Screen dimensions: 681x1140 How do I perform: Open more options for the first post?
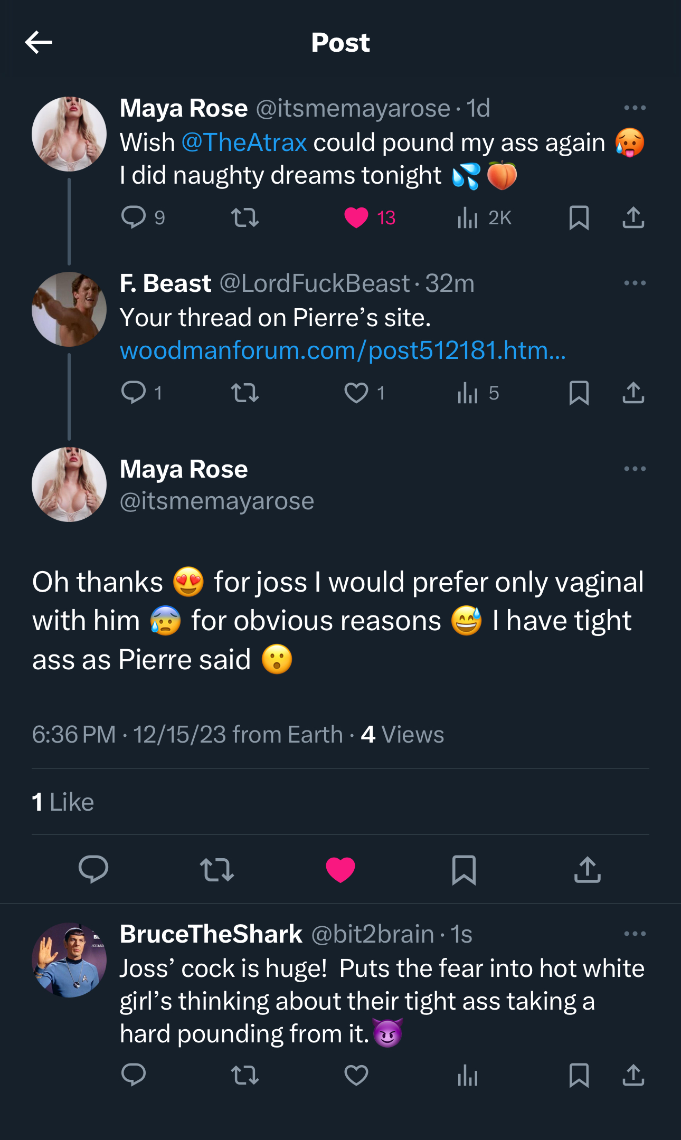click(634, 108)
